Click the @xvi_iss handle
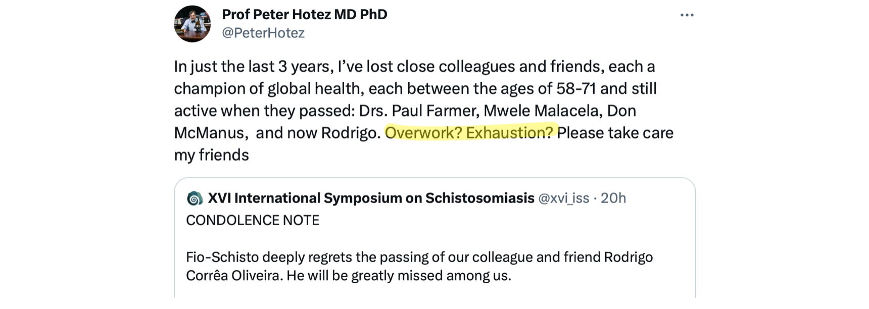 pos(563,198)
